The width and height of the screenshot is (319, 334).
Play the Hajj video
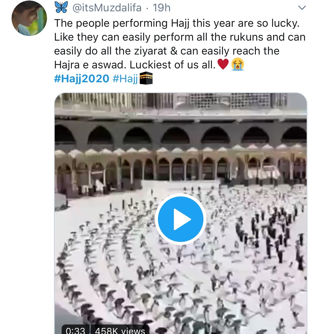pyautogui.click(x=180, y=219)
